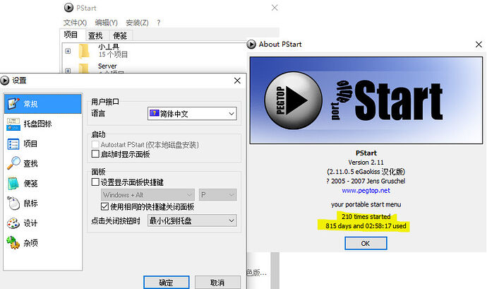This screenshot has width=487, height=289.
Task: Select the 常规 general settings icon
Action: (x=13, y=104)
